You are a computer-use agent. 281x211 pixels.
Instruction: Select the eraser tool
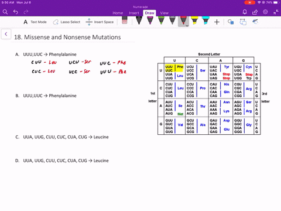pyautogui.click(x=125, y=21)
